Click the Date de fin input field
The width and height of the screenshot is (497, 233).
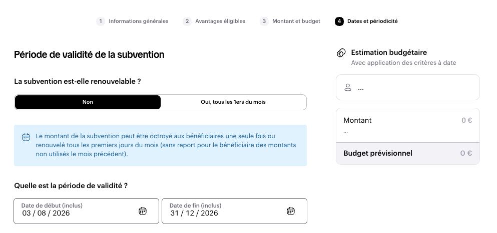pyautogui.click(x=235, y=211)
